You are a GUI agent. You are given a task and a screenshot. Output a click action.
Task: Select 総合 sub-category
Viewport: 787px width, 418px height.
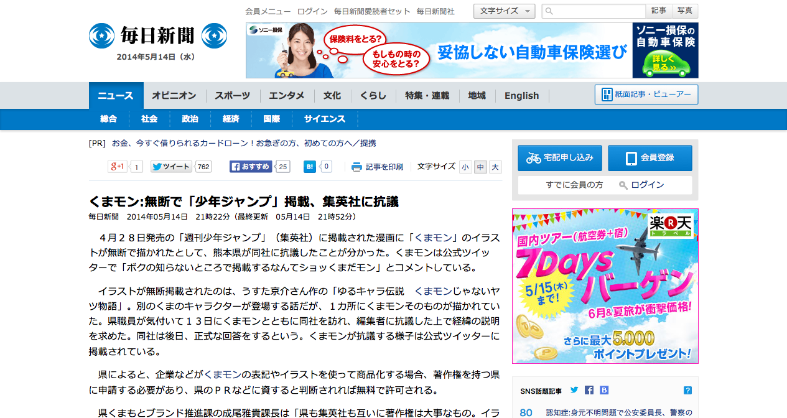click(x=108, y=119)
